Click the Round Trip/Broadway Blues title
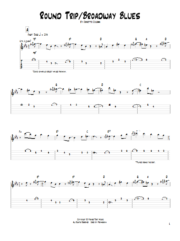This screenshot has height=241, width=180. [x=90, y=16]
